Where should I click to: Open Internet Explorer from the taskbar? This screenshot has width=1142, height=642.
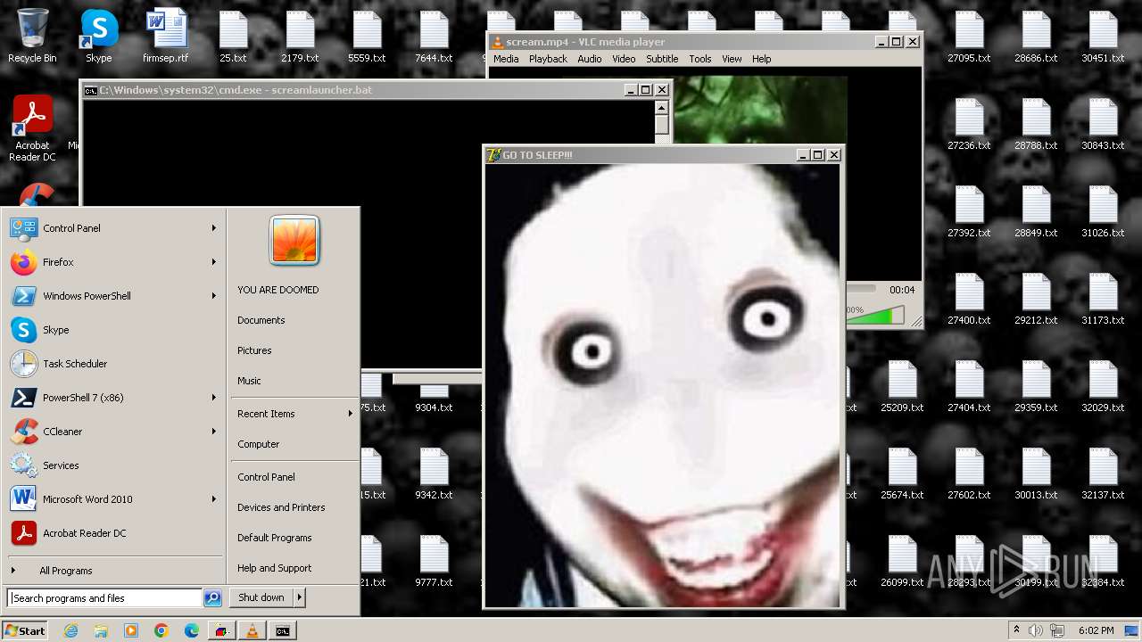[71, 630]
